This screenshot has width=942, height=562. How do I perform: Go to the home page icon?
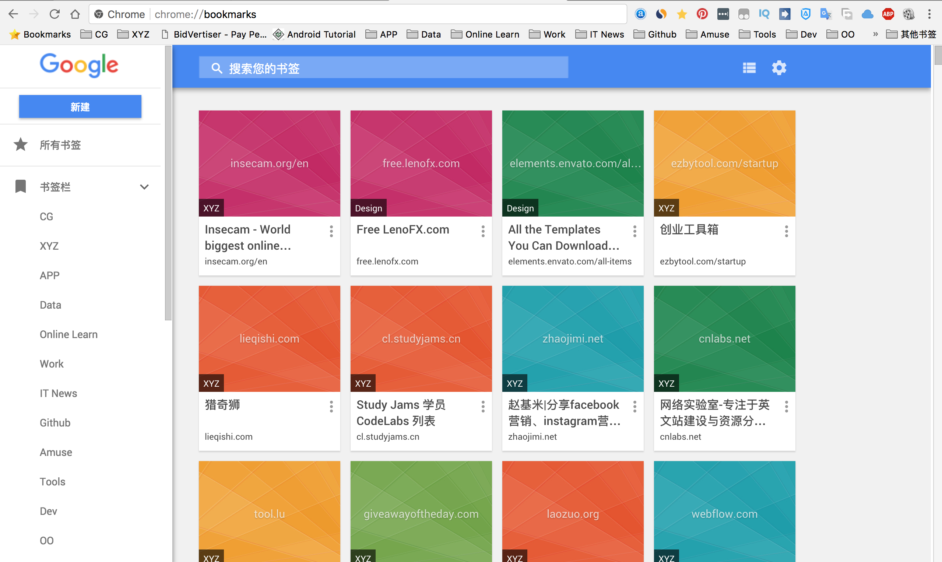(x=75, y=14)
